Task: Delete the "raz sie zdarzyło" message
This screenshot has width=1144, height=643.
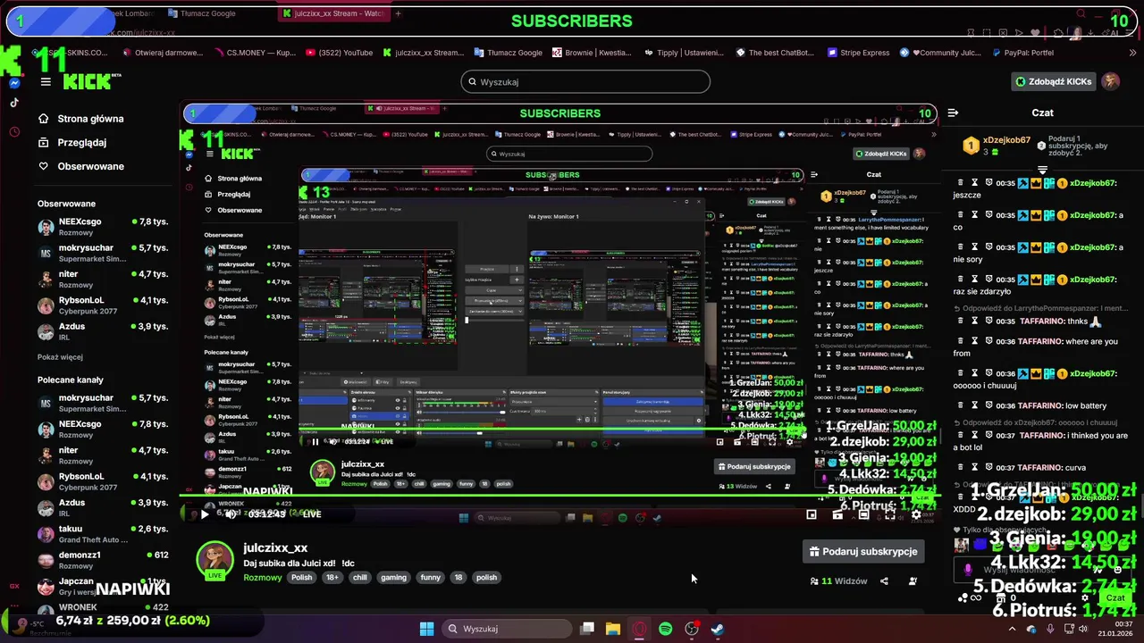Action: tap(961, 280)
